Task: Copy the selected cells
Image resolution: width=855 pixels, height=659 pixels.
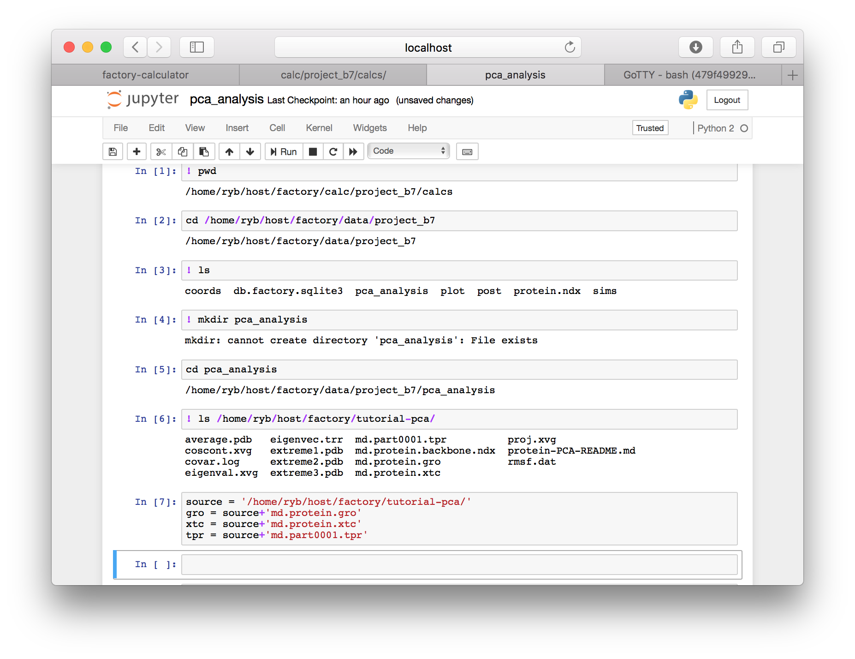Action: (183, 151)
